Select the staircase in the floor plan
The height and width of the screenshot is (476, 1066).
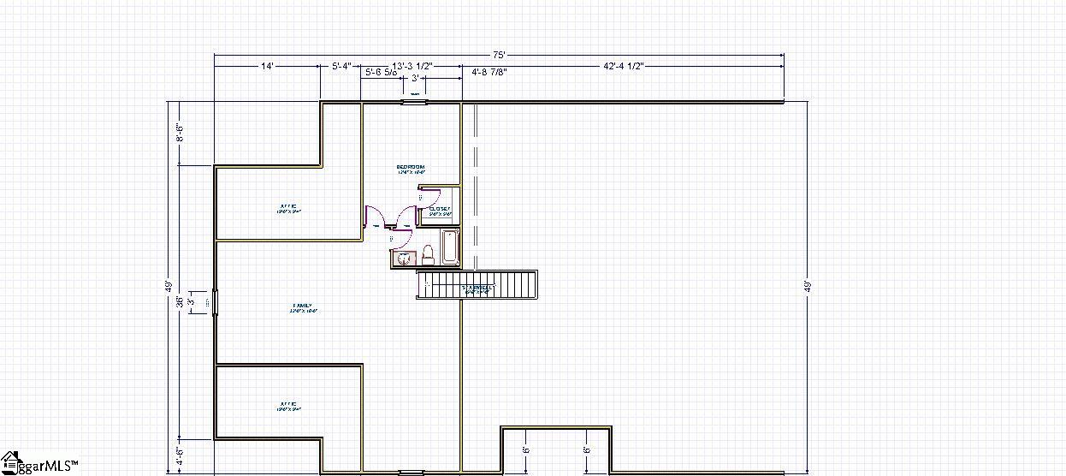click(477, 284)
